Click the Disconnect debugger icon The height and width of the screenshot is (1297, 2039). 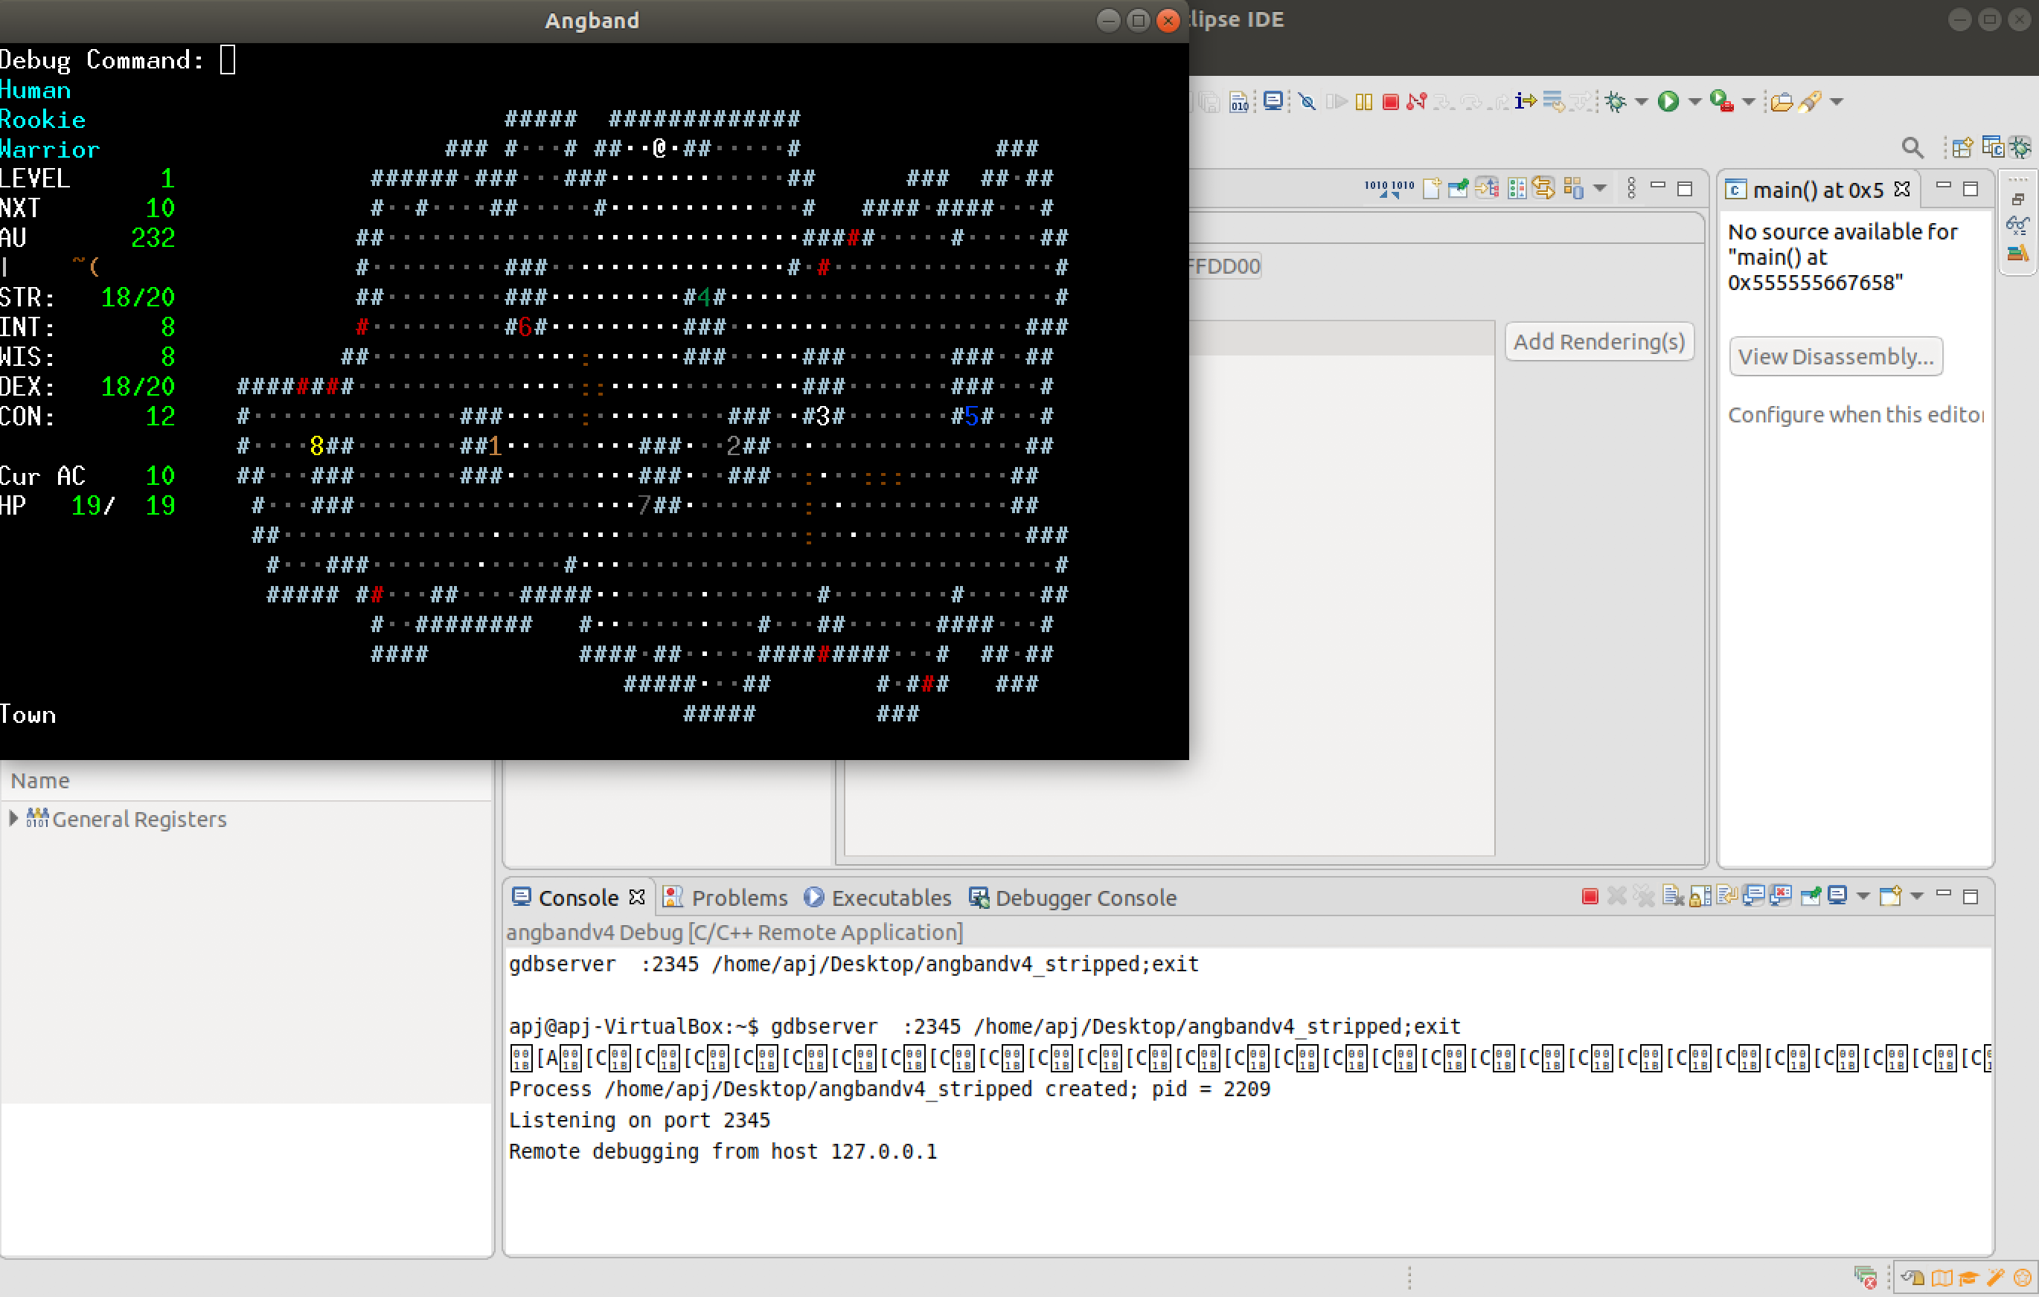(x=1417, y=103)
